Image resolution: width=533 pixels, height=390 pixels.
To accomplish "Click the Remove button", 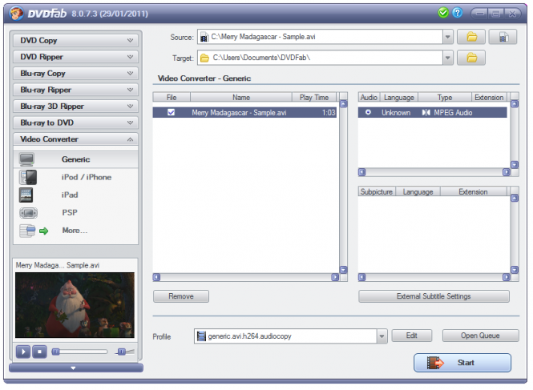I will pyautogui.click(x=181, y=296).
